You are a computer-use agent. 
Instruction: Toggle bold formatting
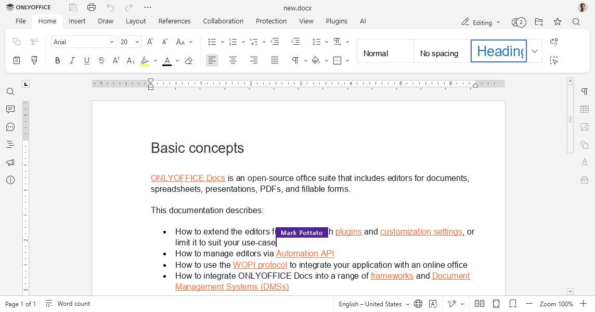tap(57, 60)
